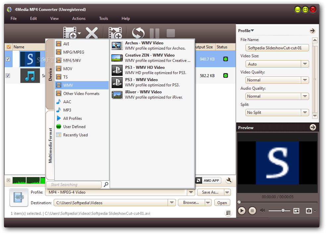
Task: Select the MP3 audio category
Action: tap(82, 110)
